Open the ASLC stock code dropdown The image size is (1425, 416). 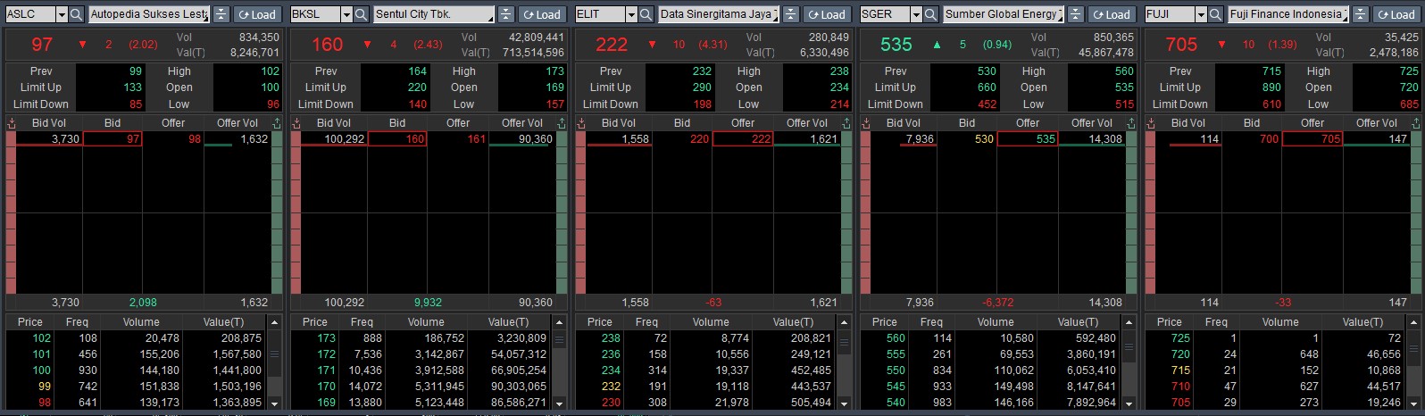coord(61,14)
